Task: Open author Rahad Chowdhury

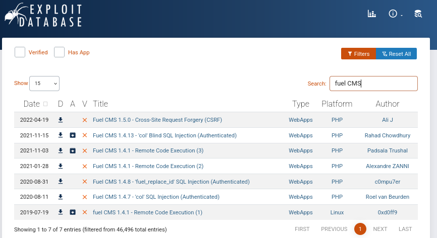Action: 388,135
